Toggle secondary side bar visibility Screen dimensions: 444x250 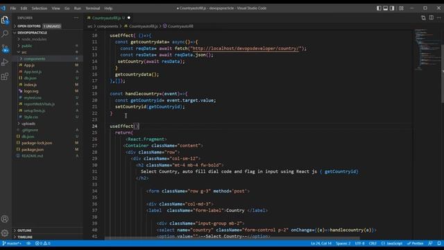(x=392, y=8)
